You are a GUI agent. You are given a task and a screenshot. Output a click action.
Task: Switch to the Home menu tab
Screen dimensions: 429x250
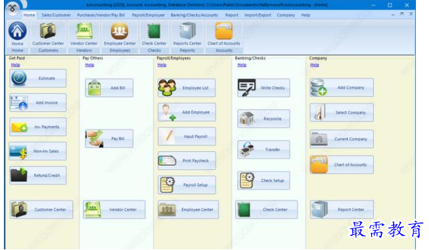(x=29, y=15)
